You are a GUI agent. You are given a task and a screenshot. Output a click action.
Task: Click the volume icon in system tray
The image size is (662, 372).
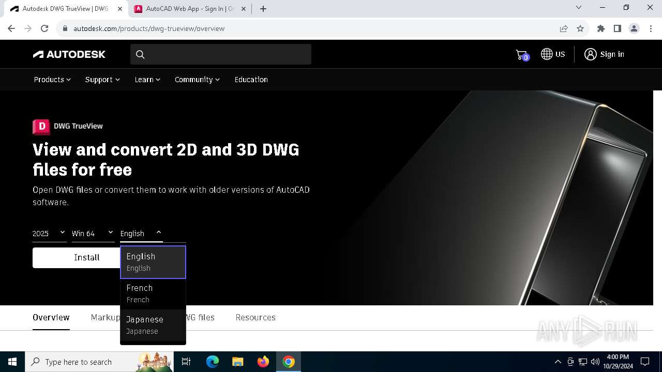pyautogui.click(x=595, y=362)
